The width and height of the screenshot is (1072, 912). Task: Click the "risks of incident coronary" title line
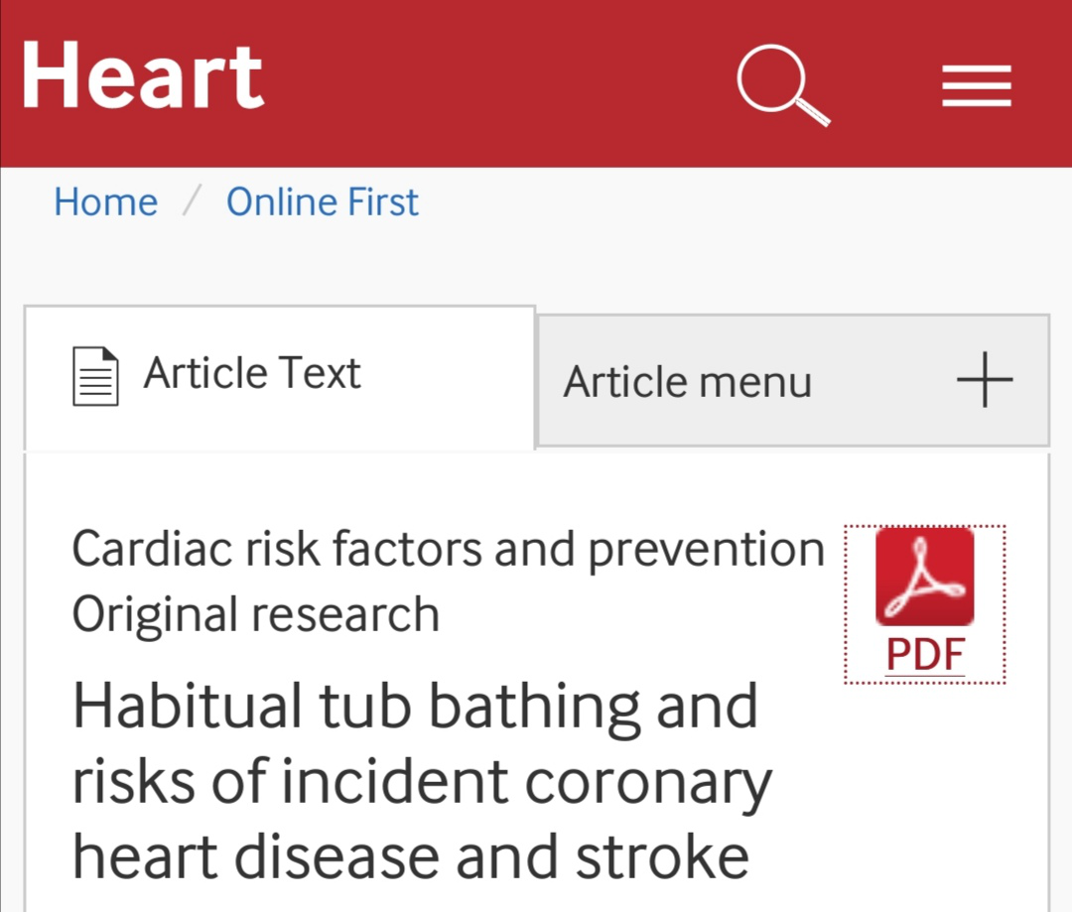[x=422, y=782]
